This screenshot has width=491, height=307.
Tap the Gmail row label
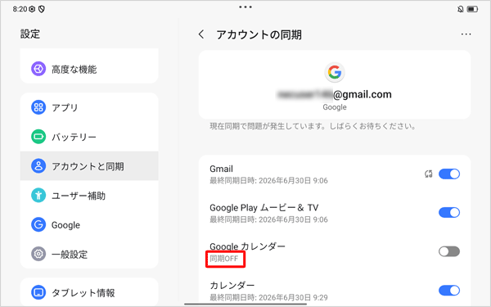[221, 169]
